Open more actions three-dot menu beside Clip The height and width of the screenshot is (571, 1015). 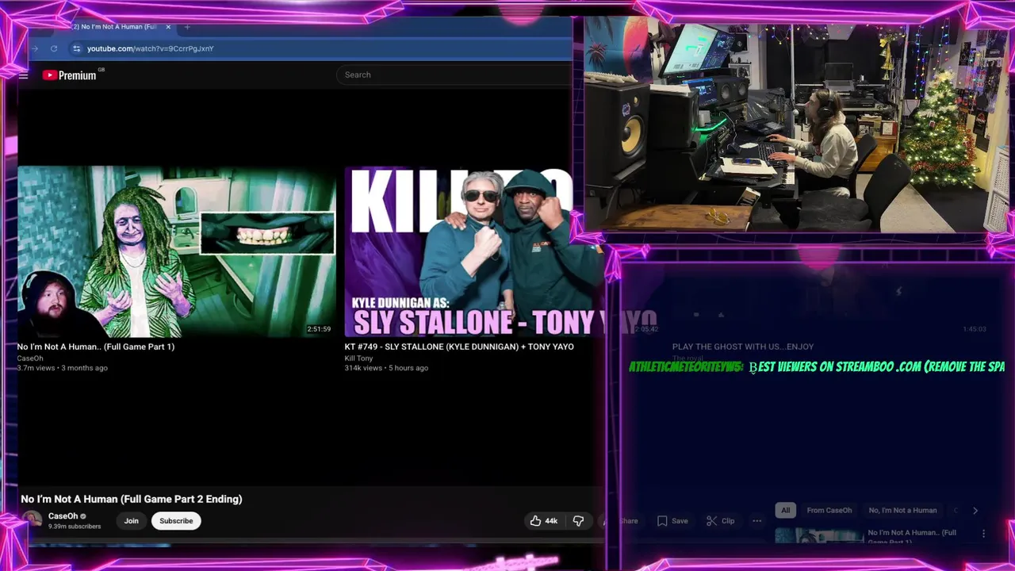coord(756,521)
